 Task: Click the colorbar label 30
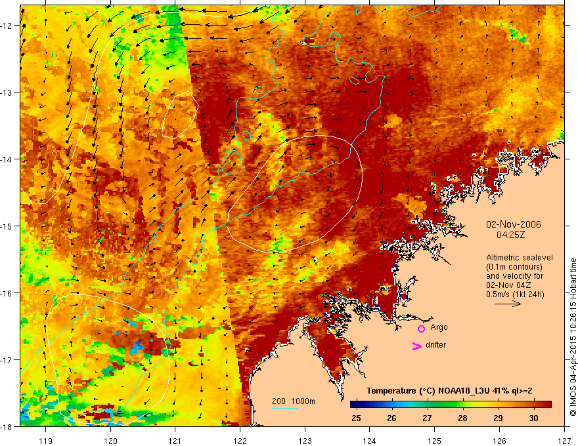coord(533,418)
